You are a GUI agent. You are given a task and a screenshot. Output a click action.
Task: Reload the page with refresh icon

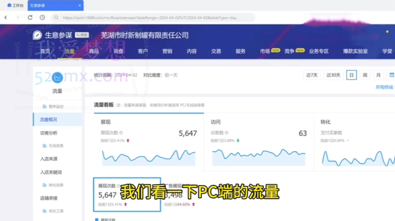30,18
